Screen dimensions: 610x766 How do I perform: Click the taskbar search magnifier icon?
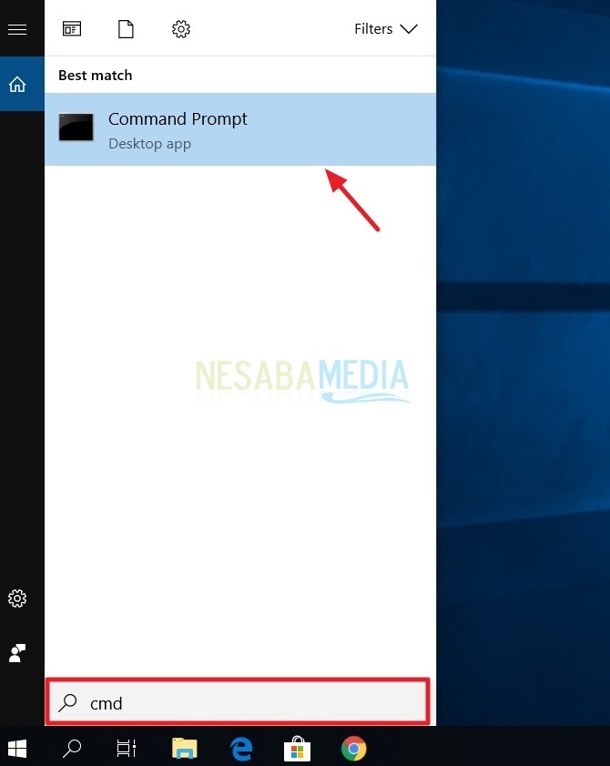point(71,749)
